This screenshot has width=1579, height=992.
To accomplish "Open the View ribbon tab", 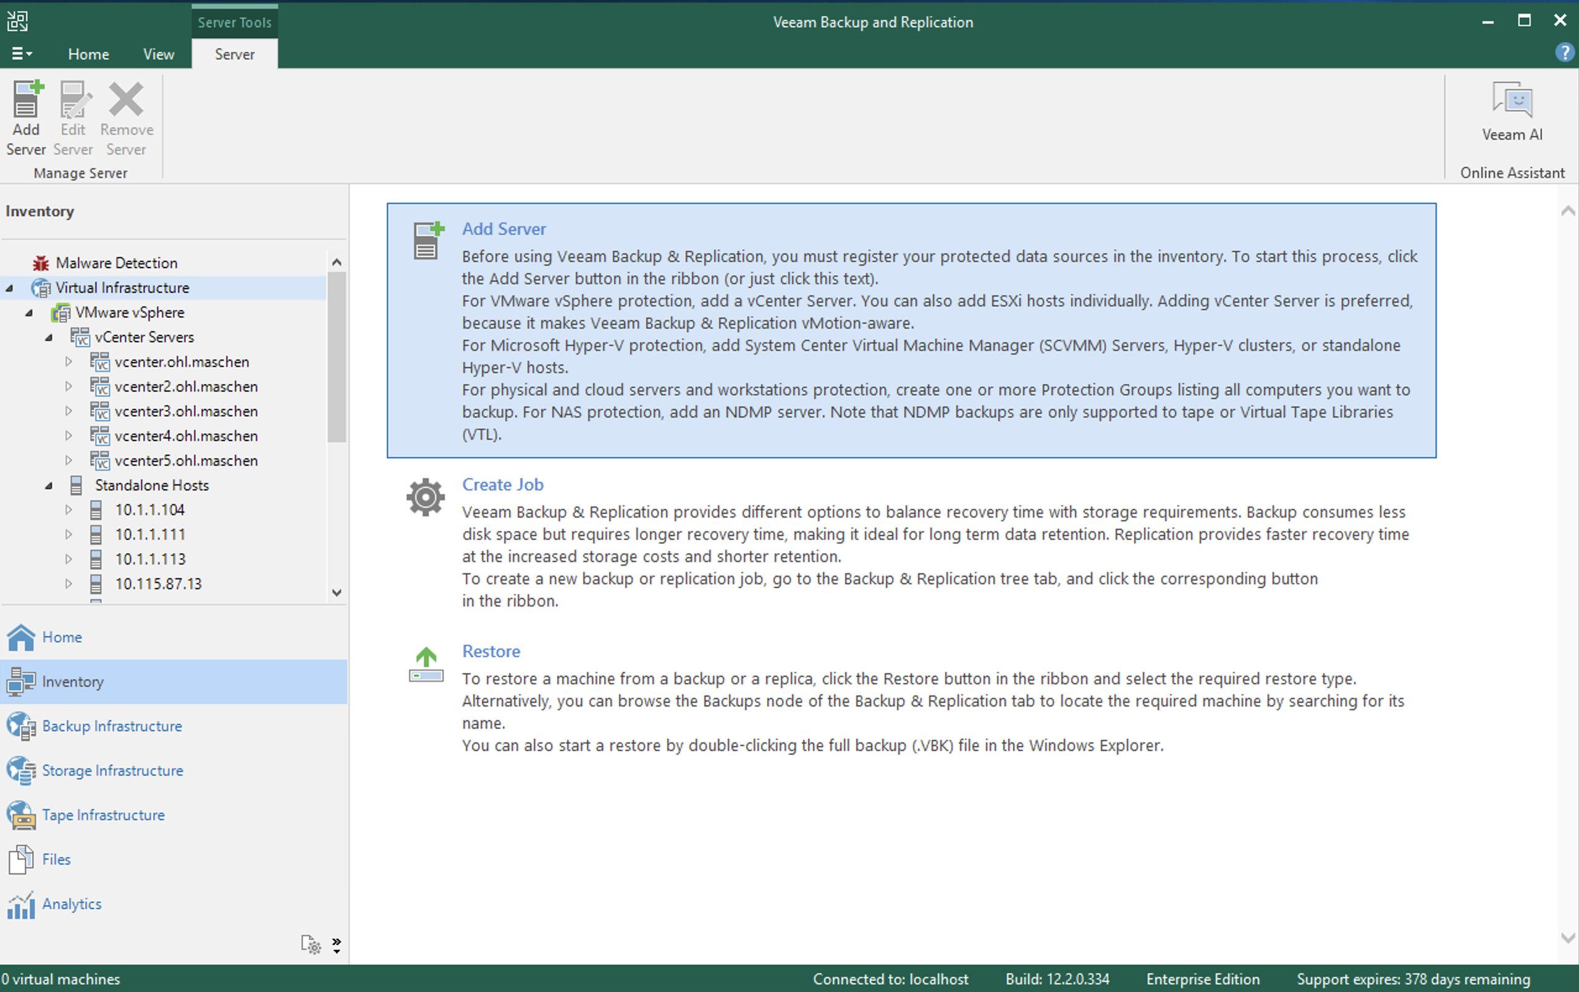I will coord(159,54).
